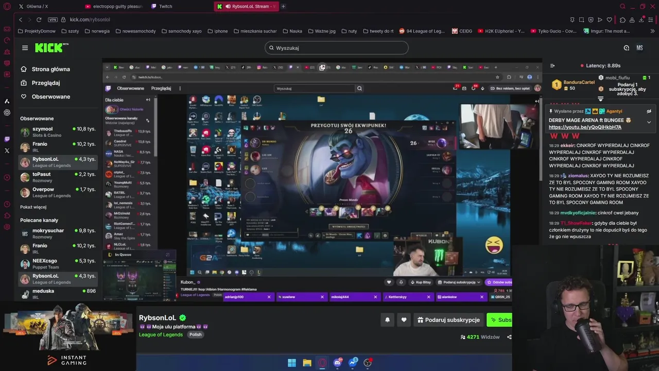Follow channel with the heart button
Image resolution: width=659 pixels, height=371 pixels.
tap(404, 320)
